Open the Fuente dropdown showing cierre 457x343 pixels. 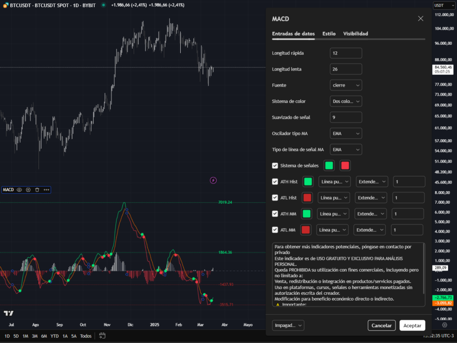click(346, 85)
